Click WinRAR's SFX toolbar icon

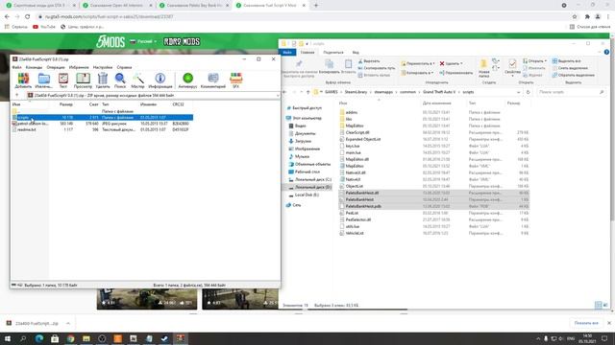(235, 80)
